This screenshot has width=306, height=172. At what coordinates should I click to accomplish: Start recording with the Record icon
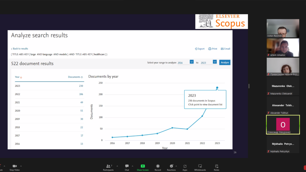(158, 166)
